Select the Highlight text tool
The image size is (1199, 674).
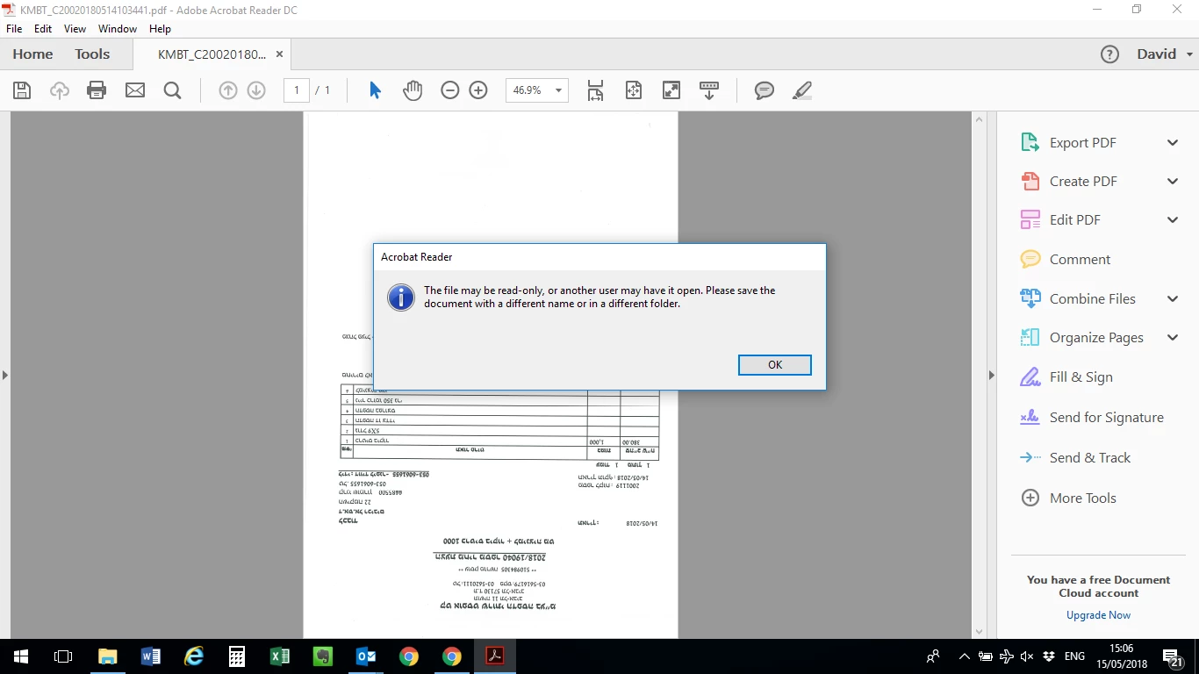[x=801, y=90]
